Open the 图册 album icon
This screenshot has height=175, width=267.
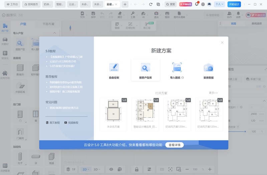(167, 15)
